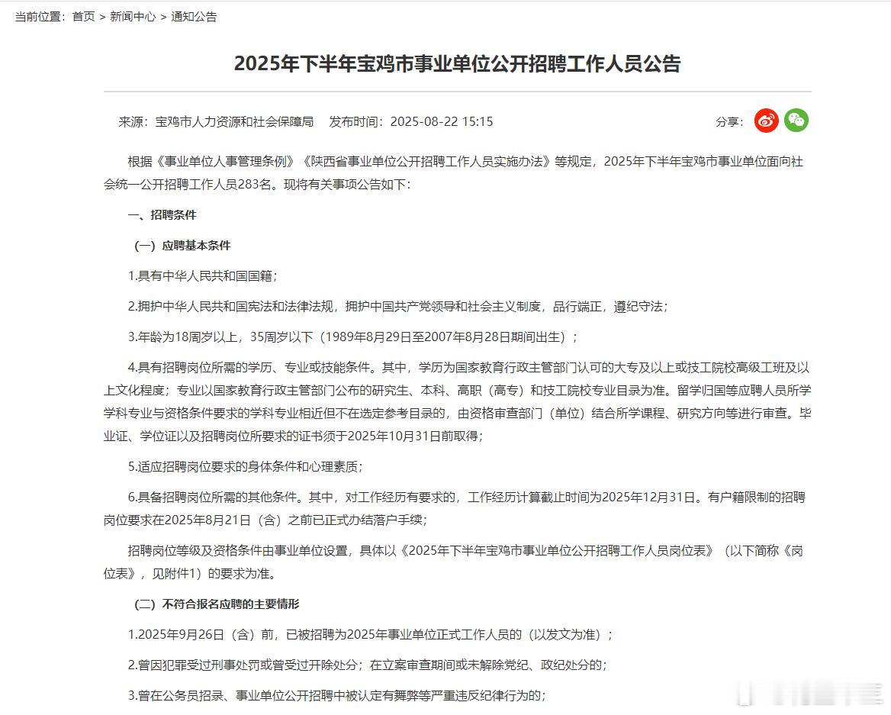Go to 新闻中心 in the breadcrumb
The height and width of the screenshot is (715, 891).
(x=133, y=17)
